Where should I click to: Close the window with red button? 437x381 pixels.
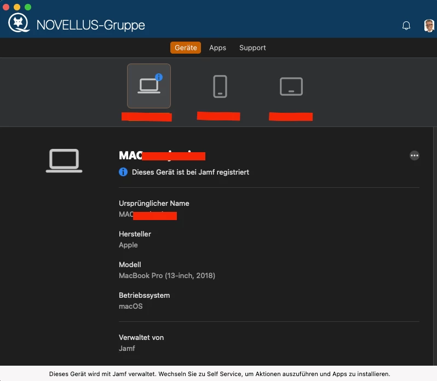click(6, 7)
